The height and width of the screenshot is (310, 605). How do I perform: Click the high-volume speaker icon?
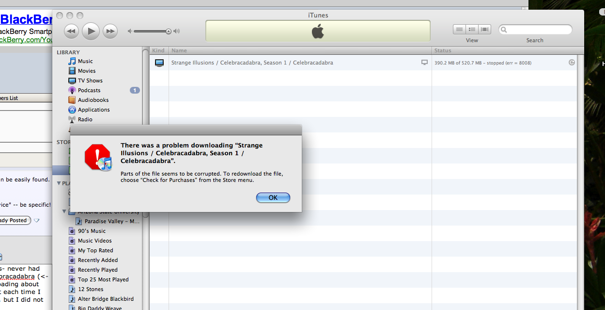click(x=176, y=31)
